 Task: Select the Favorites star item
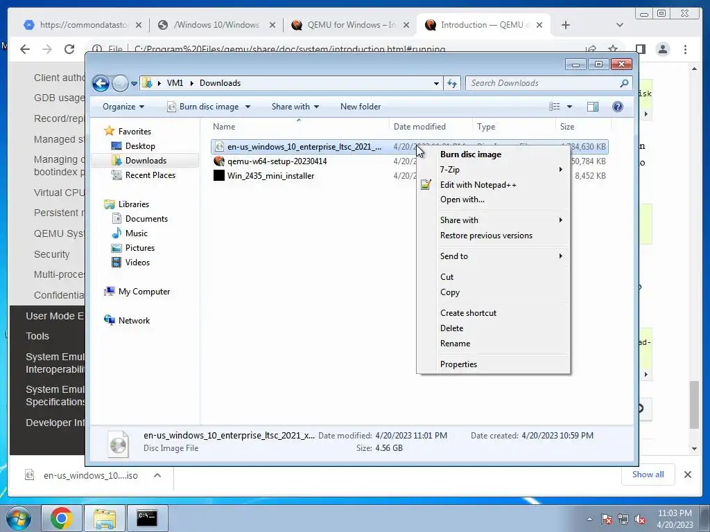coord(128,132)
